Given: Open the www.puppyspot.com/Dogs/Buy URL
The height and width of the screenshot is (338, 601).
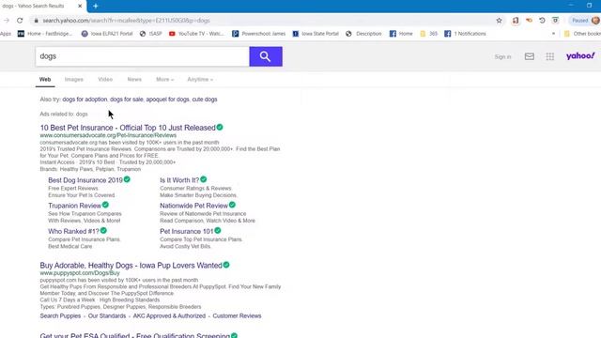Looking at the screenshot, I should coord(80,273).
